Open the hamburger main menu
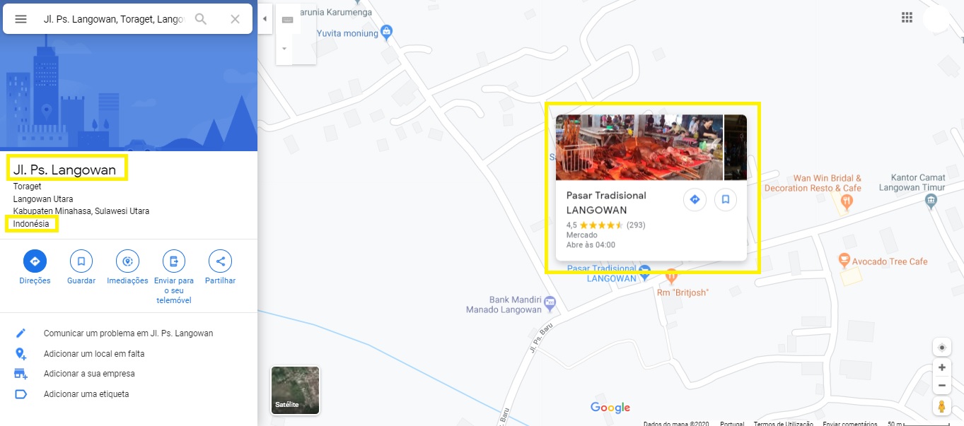964x426 pixels. 21,19
